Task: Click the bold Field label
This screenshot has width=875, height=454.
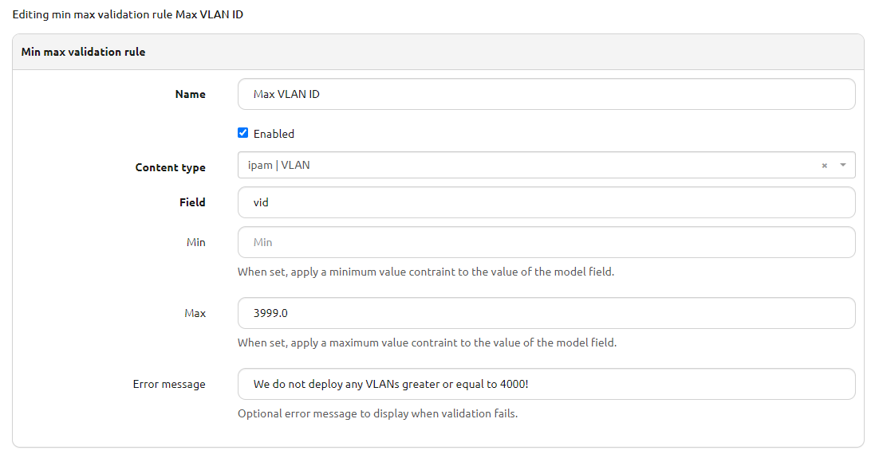Action: pos(192,202)
